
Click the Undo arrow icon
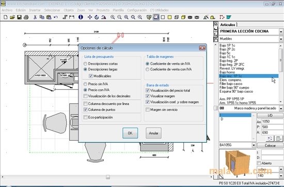coord(56,17)
